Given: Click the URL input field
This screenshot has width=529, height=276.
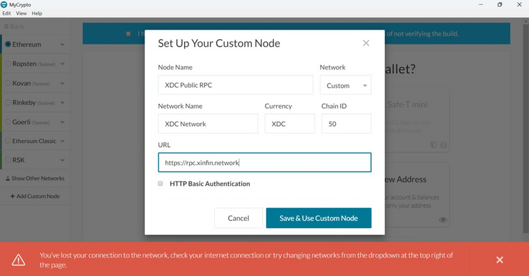Looking at the screenshot, I should click(264, 163).
